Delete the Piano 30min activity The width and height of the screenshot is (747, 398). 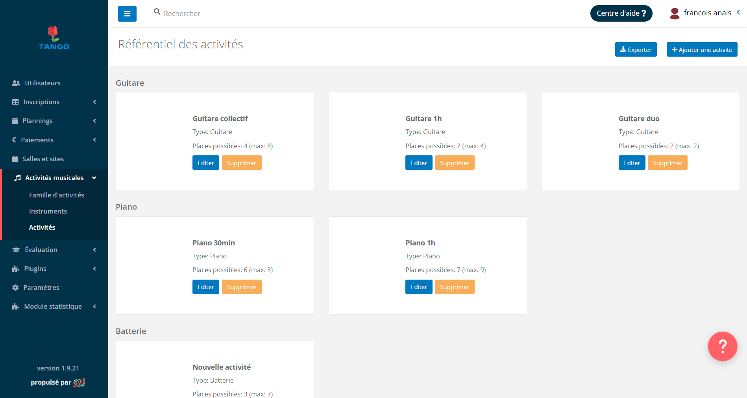point(242,287)
